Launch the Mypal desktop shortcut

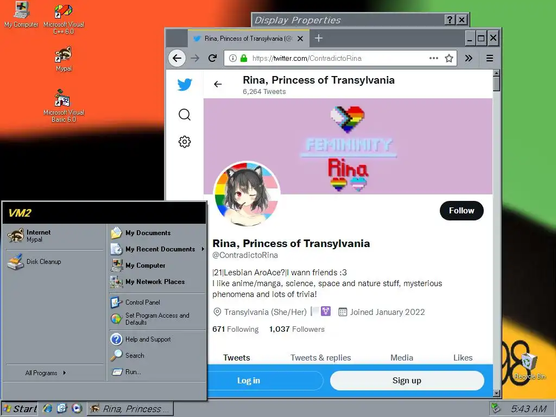[64, 59]
